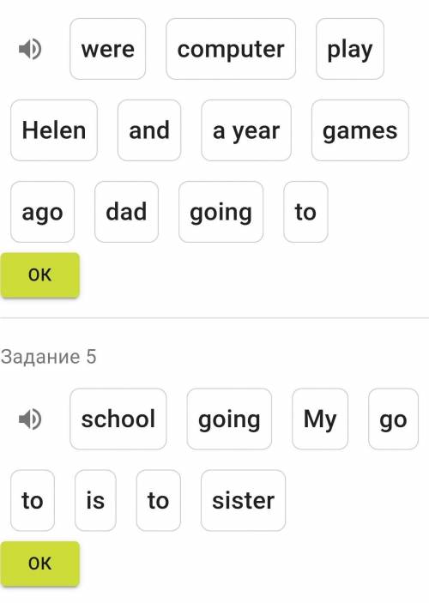Screen dimensions: 429x603
Task: Choose the 'My' word tile
Action: pos(320,419)
